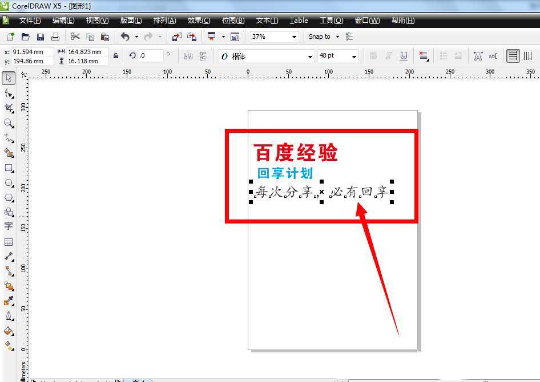The height and width of the screenshot is (382, 540).
Task: Expand the Snap to options dropdown
Action: click(x=336, y=36)
